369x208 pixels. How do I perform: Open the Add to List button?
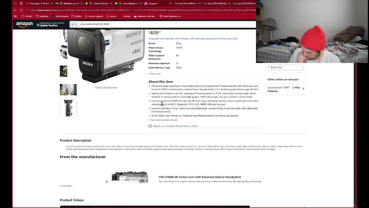click(286, 67)
